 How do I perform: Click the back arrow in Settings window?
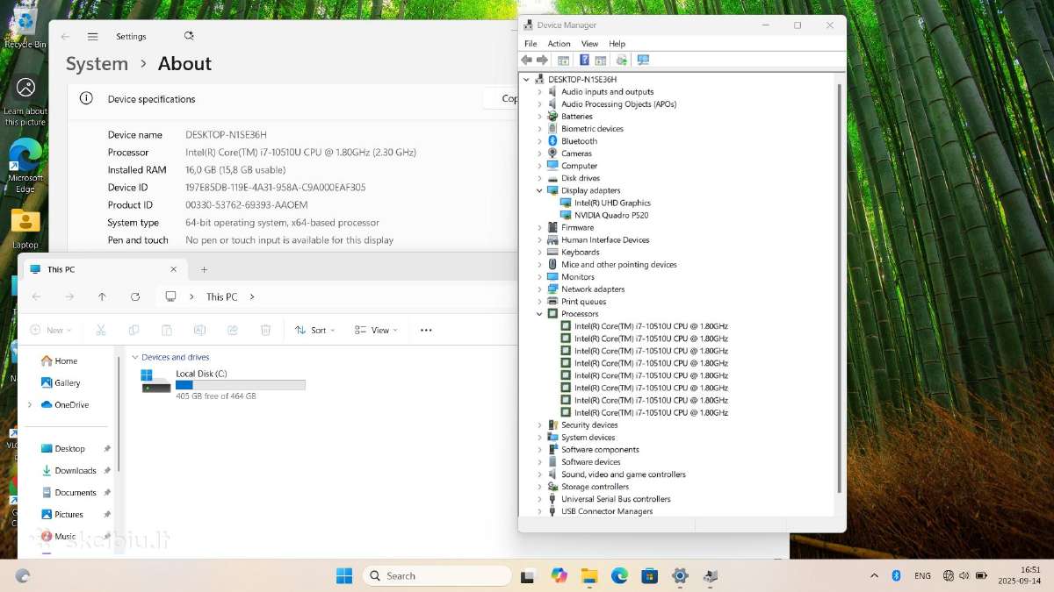tap(65, 37)
